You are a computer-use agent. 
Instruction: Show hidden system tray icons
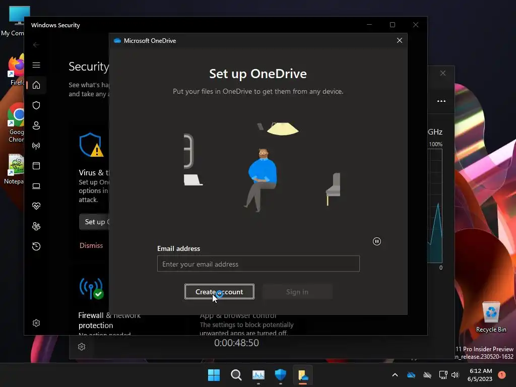tap(395, 375)
